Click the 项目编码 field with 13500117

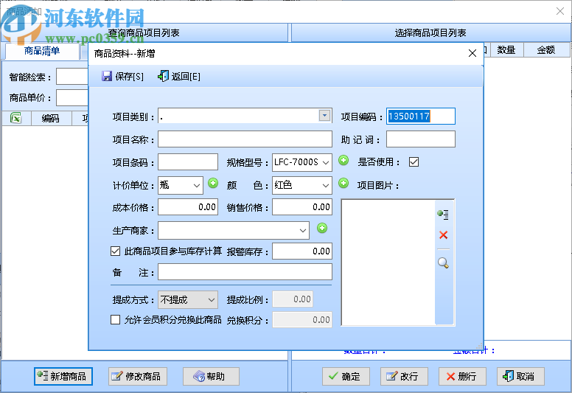coord(421,116)
